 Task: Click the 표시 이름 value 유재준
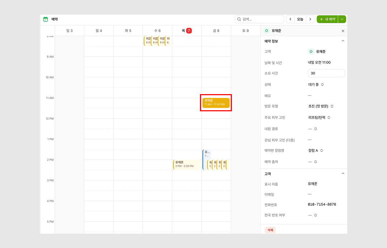312,184
